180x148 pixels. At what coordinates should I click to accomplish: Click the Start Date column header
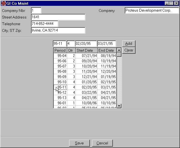87,51
